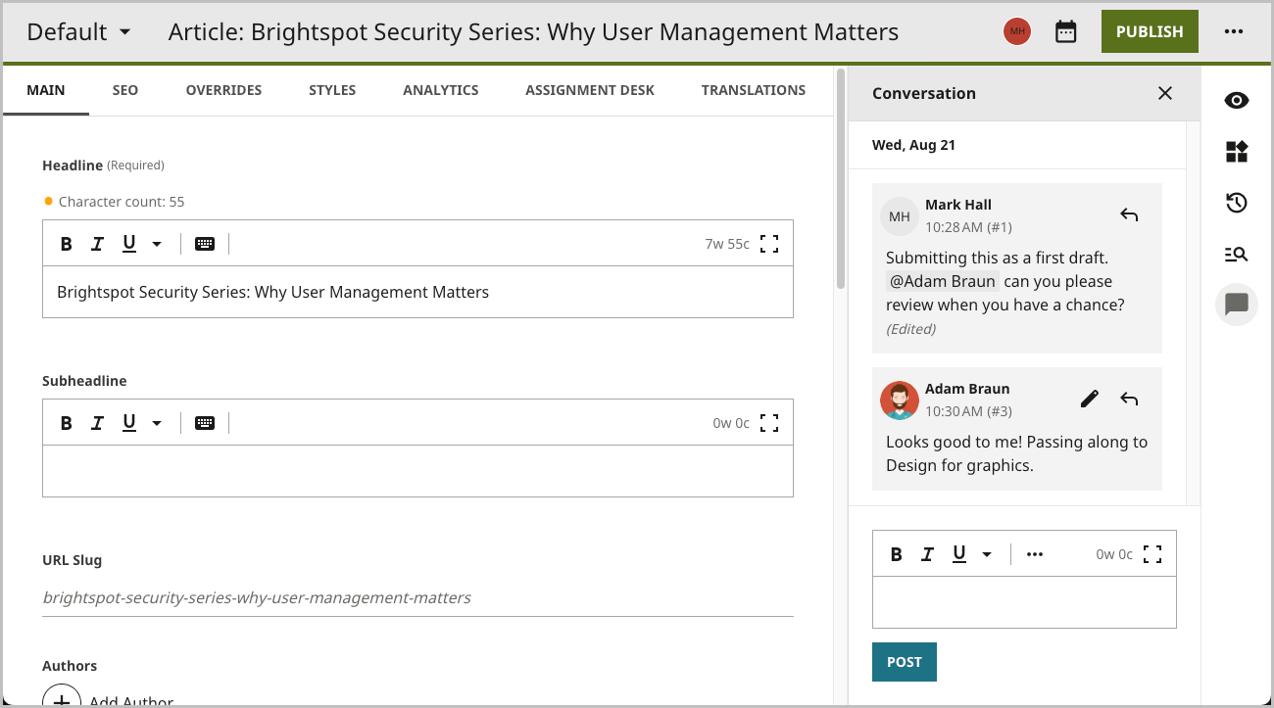Open the header more options ellipsis

[1234, 31]
